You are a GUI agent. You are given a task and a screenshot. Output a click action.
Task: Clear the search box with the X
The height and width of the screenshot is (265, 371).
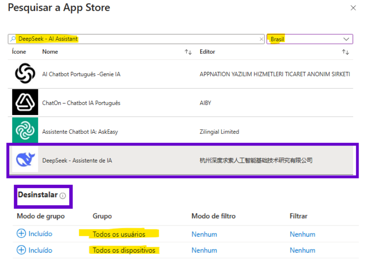261,39
